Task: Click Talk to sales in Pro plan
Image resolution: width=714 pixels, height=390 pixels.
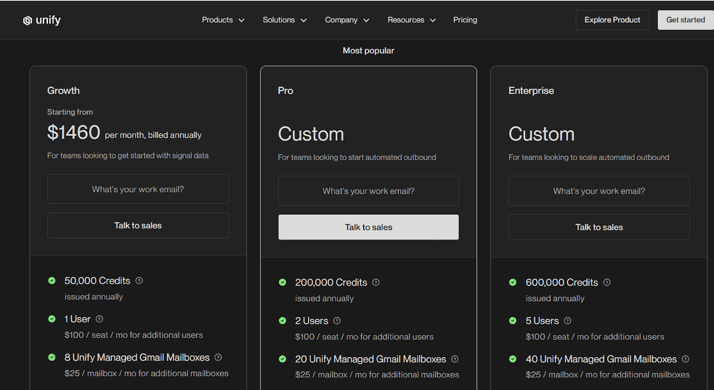Action: [369, 227]
